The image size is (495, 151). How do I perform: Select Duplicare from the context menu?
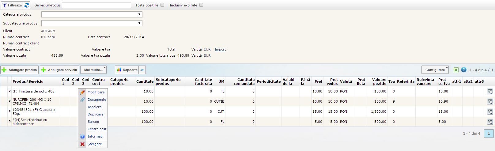(95, 114)
